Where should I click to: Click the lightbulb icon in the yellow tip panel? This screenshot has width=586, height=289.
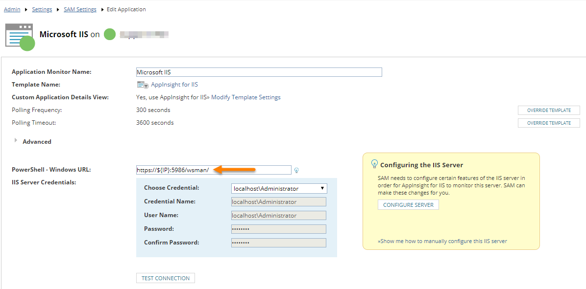tap(374, 163)
